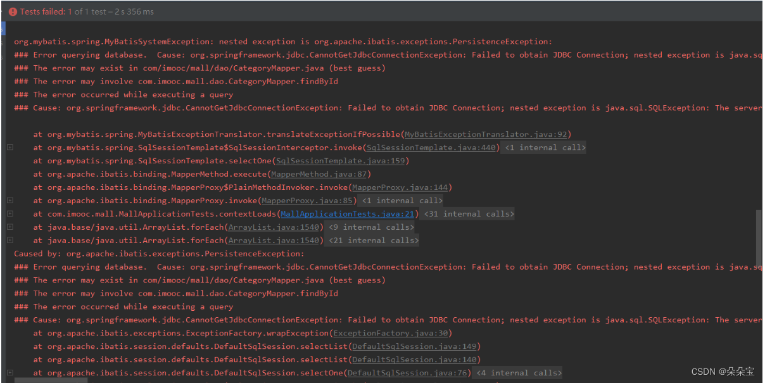
Task: Go to ExceptionFactory.java:30
Action: point(390,333)
